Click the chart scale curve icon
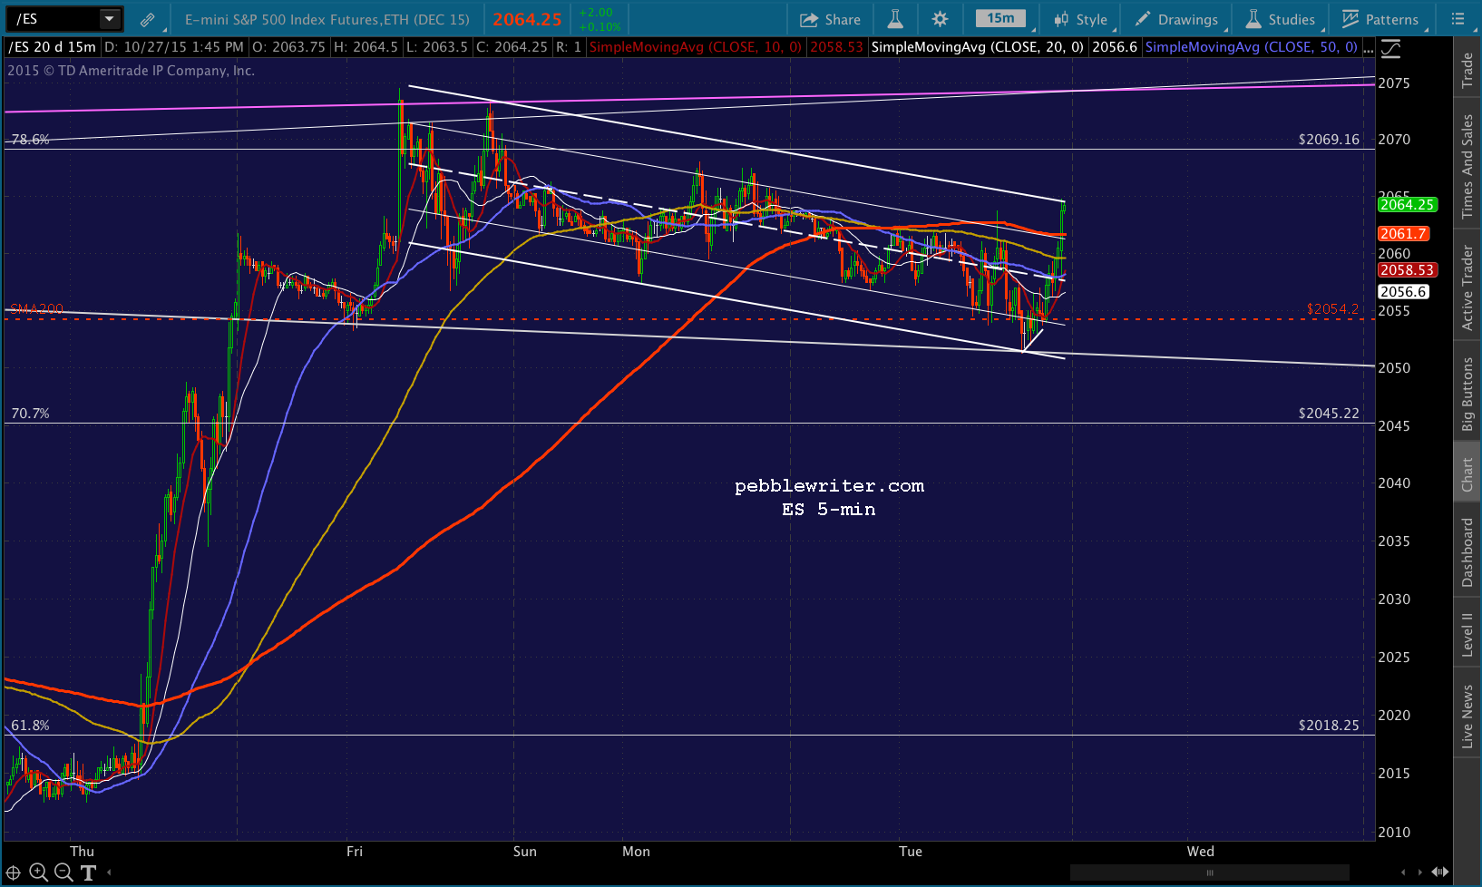Screen dimensions: 1482x887 coord(1390,49)
